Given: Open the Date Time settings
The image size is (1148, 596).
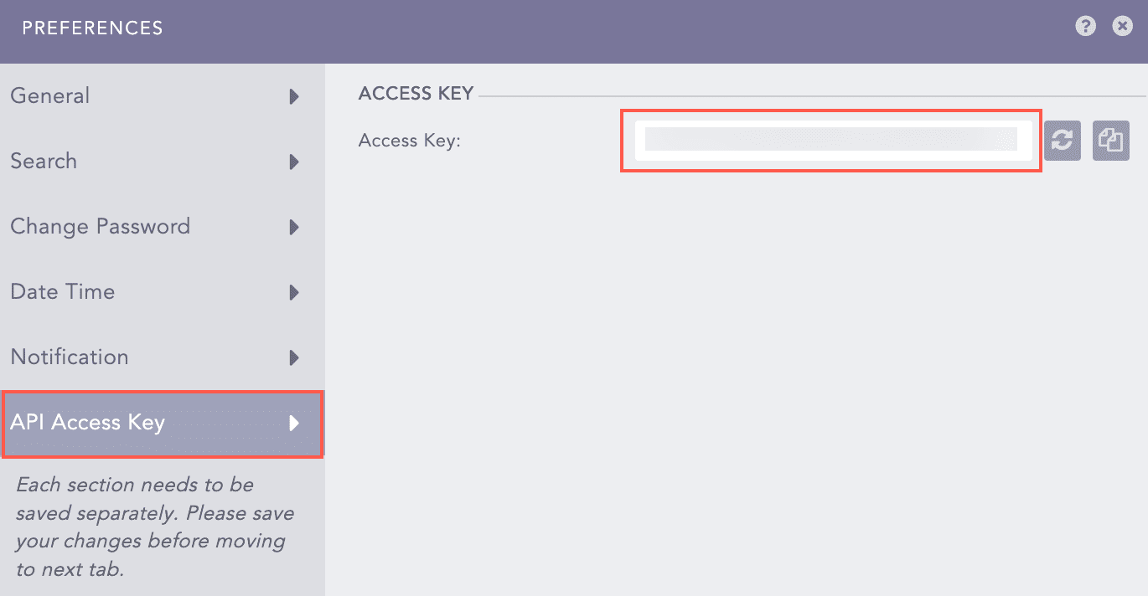Looking at the screenshot, I should pos(62,291).
